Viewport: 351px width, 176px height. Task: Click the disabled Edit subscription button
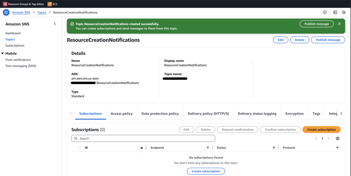pos(186,130)
